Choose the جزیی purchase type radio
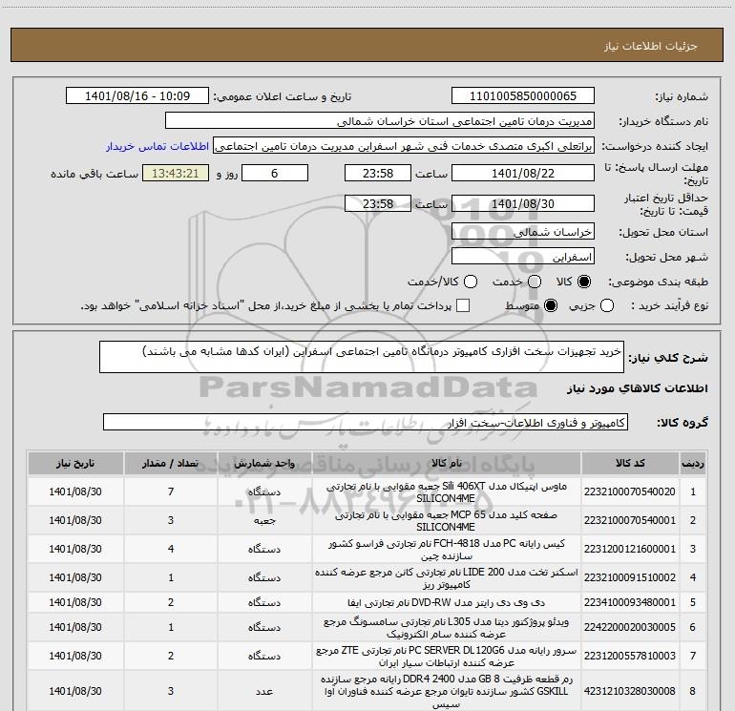The width and height of the screenshot is (735, 711). coord(606,305)
